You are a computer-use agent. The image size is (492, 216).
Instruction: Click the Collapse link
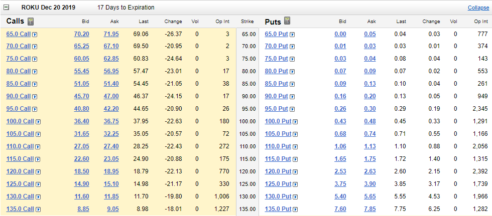tap(478, 8)
